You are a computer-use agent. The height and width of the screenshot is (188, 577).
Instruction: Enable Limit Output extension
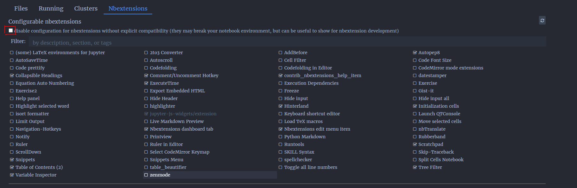click(x=12, y=121)
